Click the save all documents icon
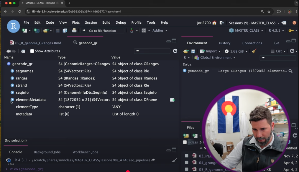299x172 pixels. click(x=65, y=30)
